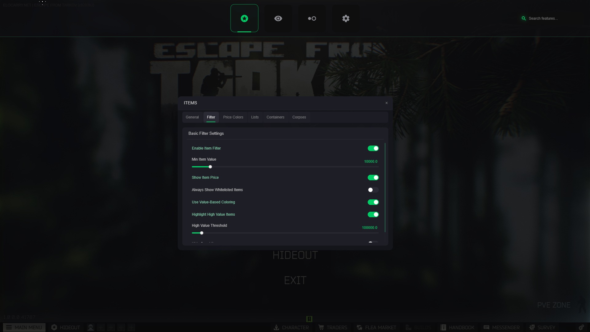Click the Main Menu button

pos(24,327)
